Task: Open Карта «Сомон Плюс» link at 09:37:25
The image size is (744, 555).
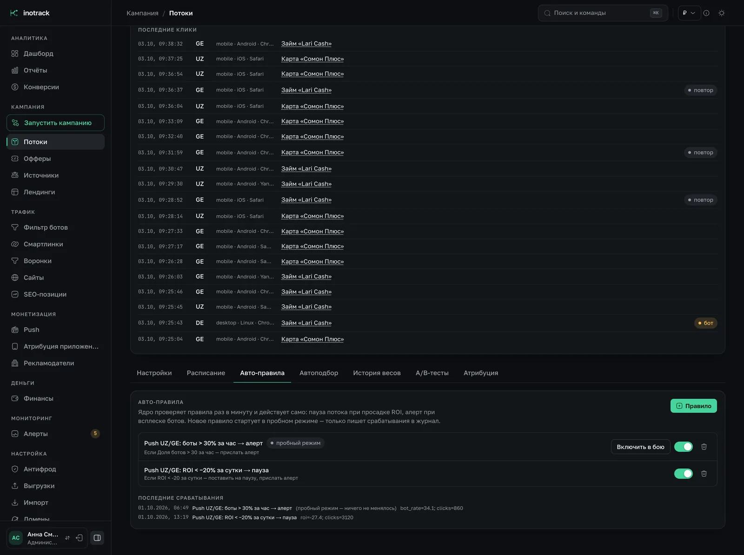Action: click(312, 59)
